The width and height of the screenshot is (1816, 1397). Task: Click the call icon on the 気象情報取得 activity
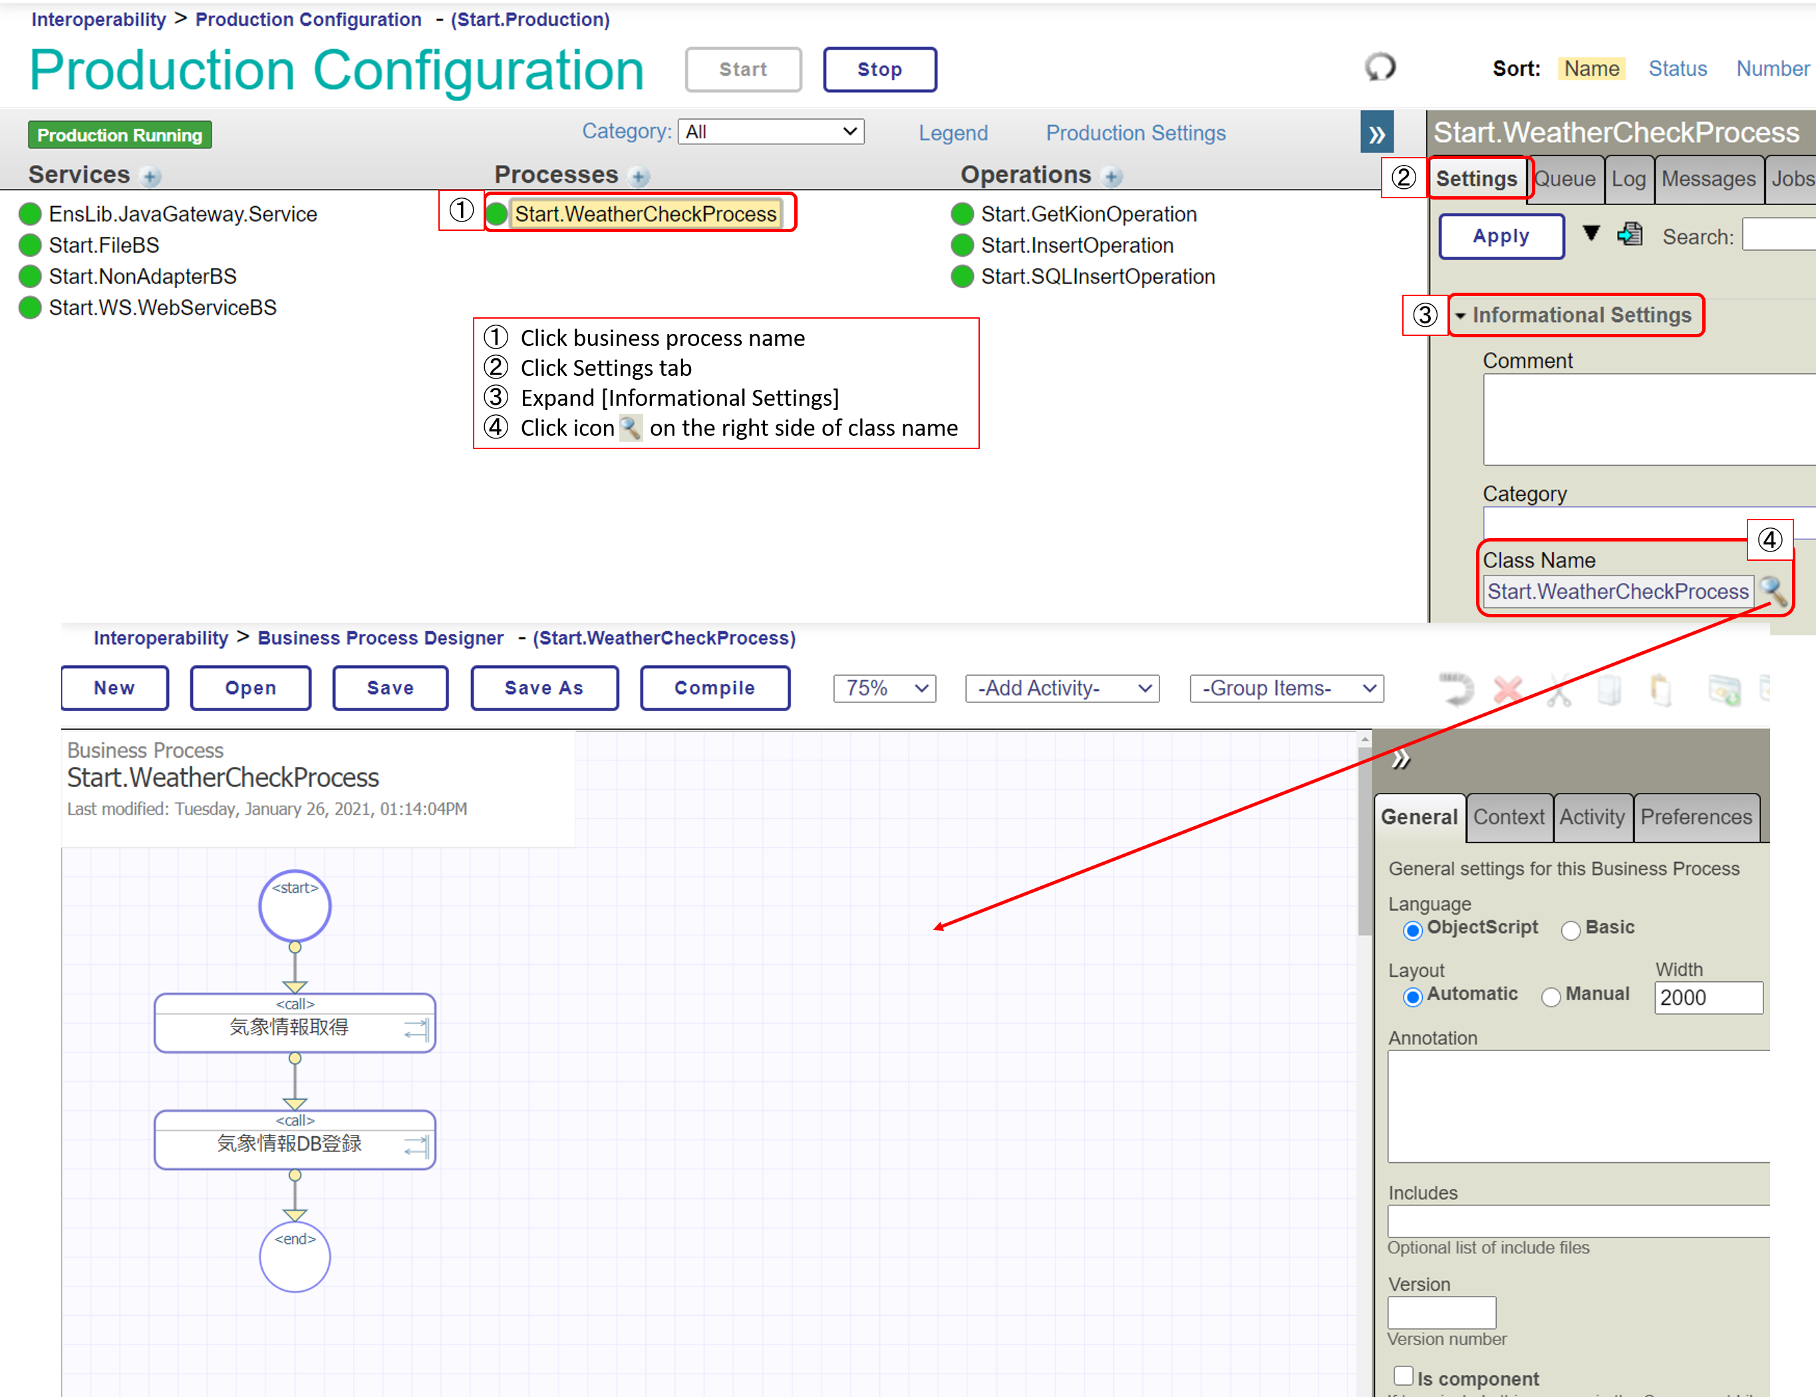tap(416, 1030)
